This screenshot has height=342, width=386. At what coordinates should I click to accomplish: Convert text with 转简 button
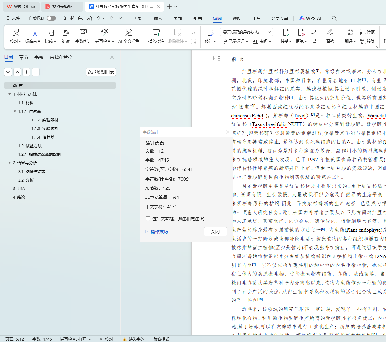tap(367, 41)
